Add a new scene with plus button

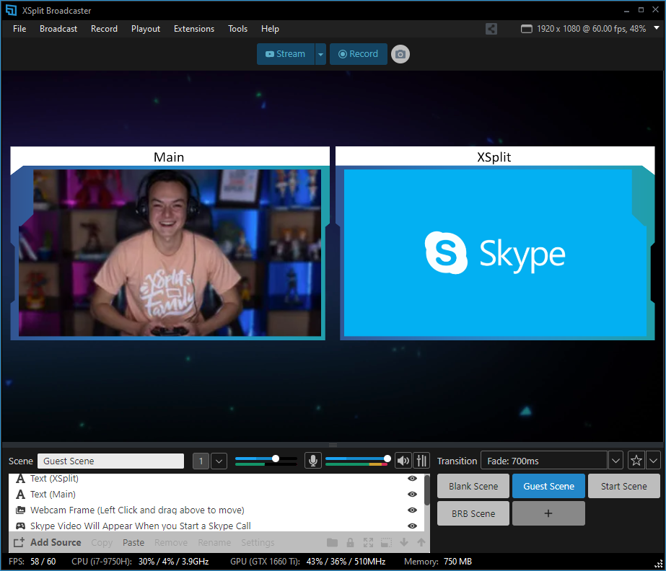point(548,514)
